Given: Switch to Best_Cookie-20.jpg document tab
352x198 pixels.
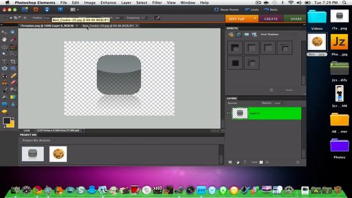Looking at the screenshot, I should pos(108,26).
